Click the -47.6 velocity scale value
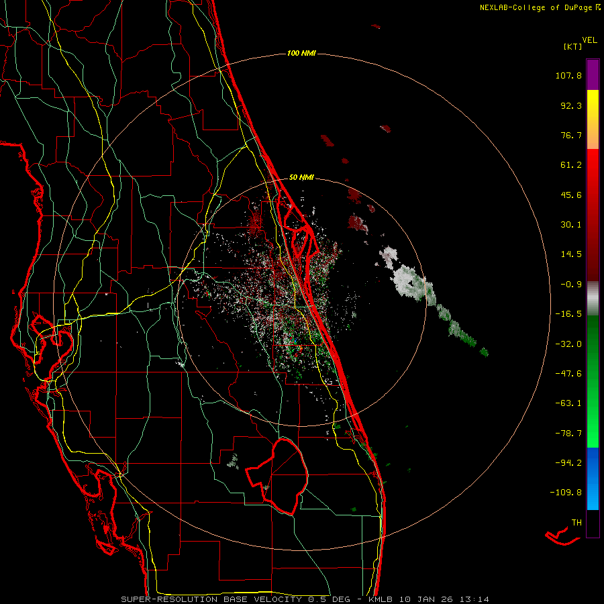The height and width of the screenshot is (604, 604). tap(568, 374)
